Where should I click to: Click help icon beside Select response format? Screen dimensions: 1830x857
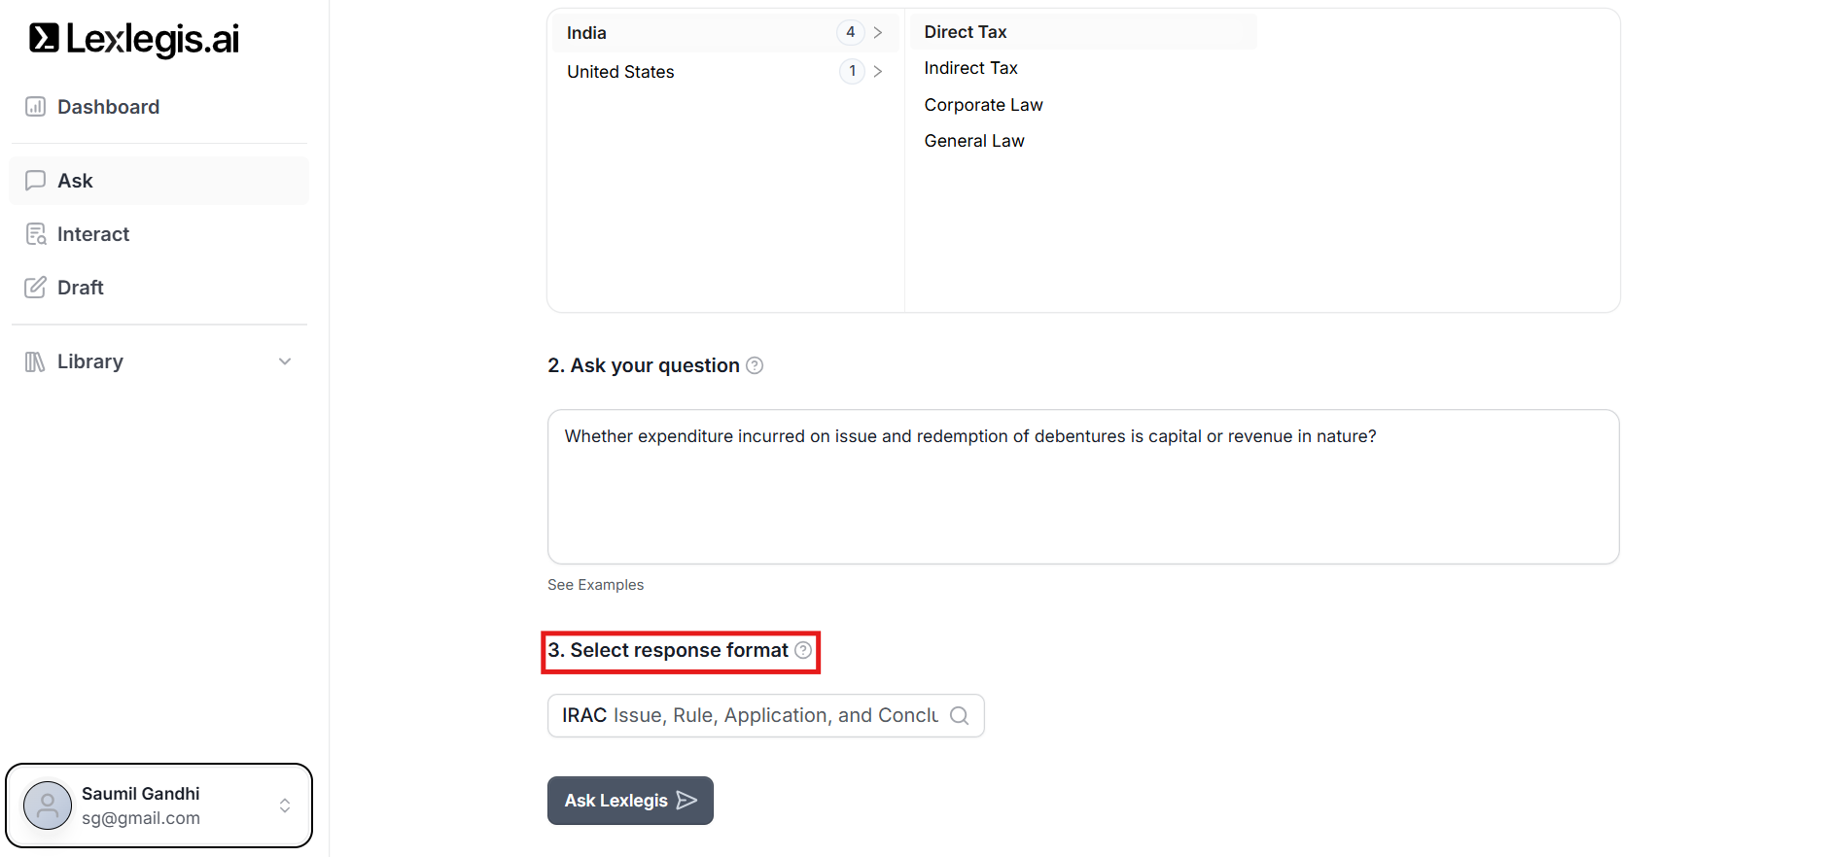[803, 650]
